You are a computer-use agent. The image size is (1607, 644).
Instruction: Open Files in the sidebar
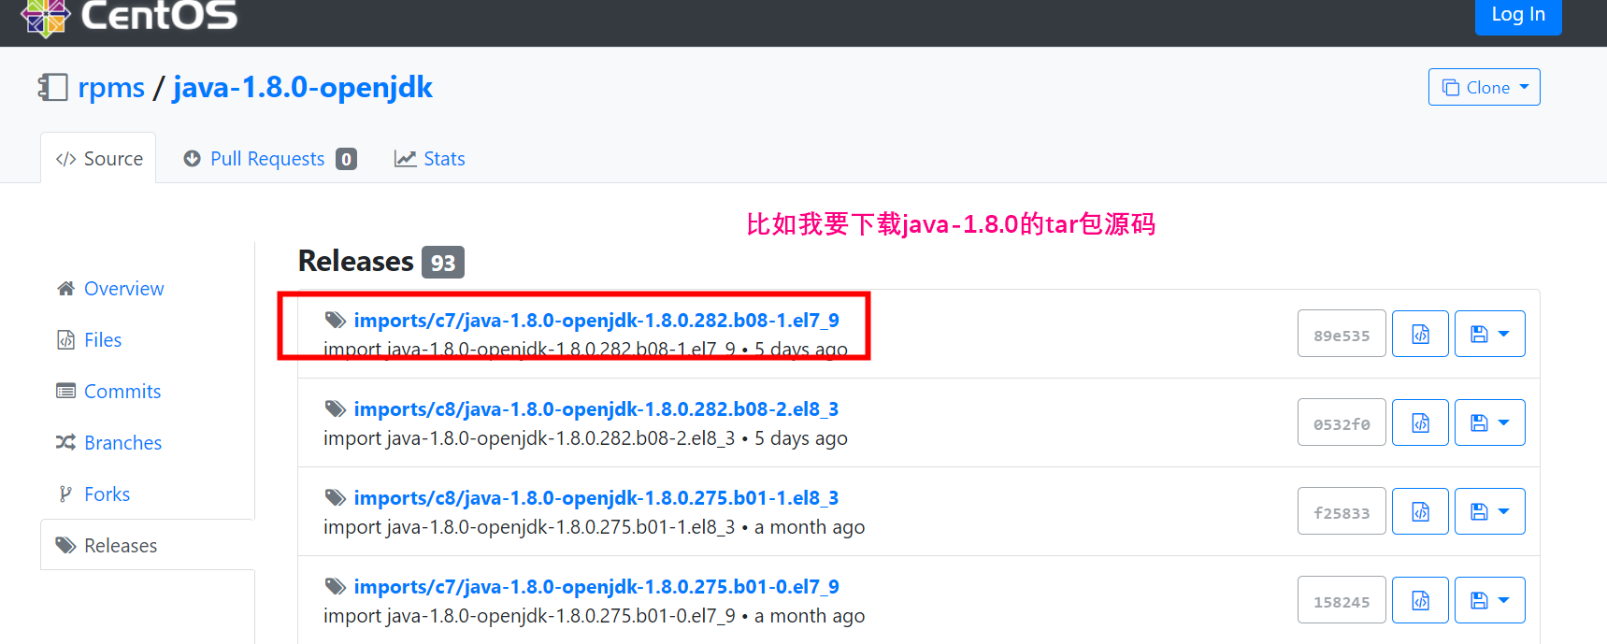pyautogui.click(x=103, y=340)
